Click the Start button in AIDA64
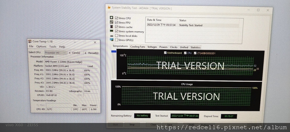The height and width of the screenshot is (132, 290). (115, 125)
